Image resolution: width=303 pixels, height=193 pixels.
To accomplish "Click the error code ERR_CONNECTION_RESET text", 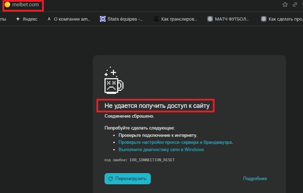I will pos(152,160).
